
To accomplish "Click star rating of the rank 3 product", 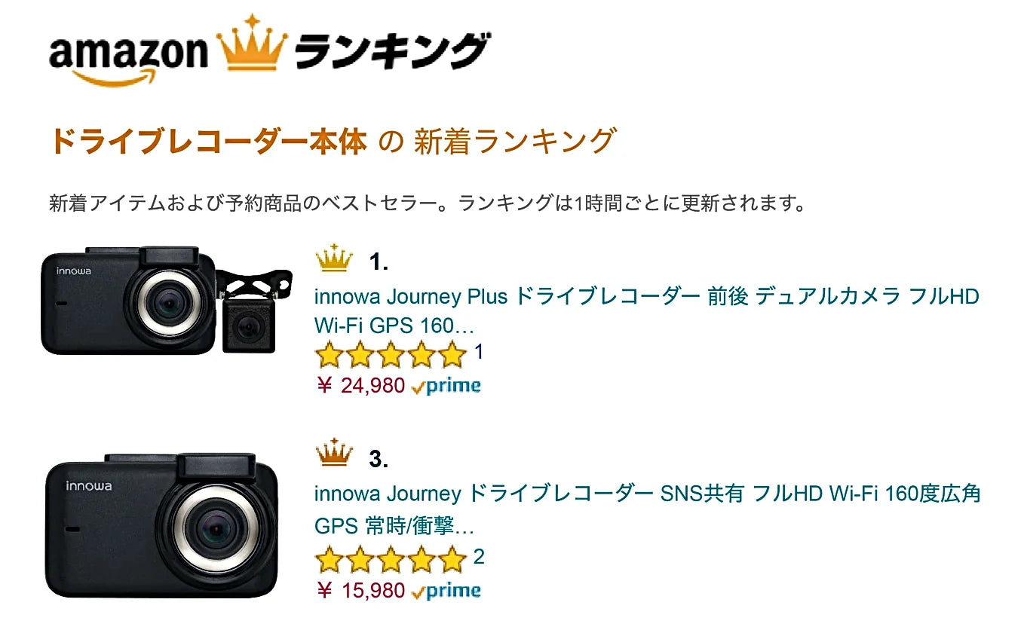I will tap(391, 559).
